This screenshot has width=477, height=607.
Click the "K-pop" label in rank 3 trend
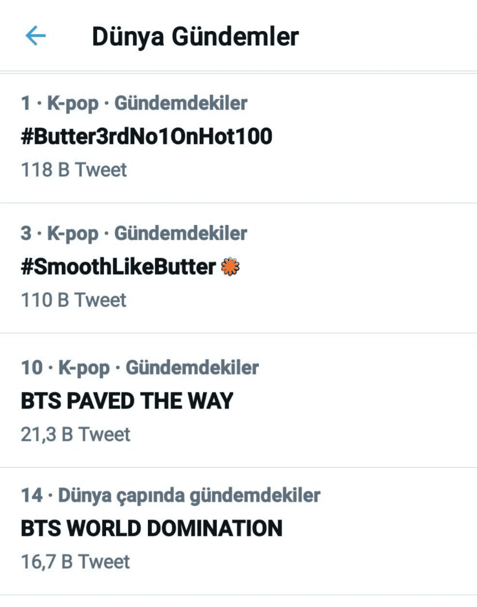(x=72, y=234)
